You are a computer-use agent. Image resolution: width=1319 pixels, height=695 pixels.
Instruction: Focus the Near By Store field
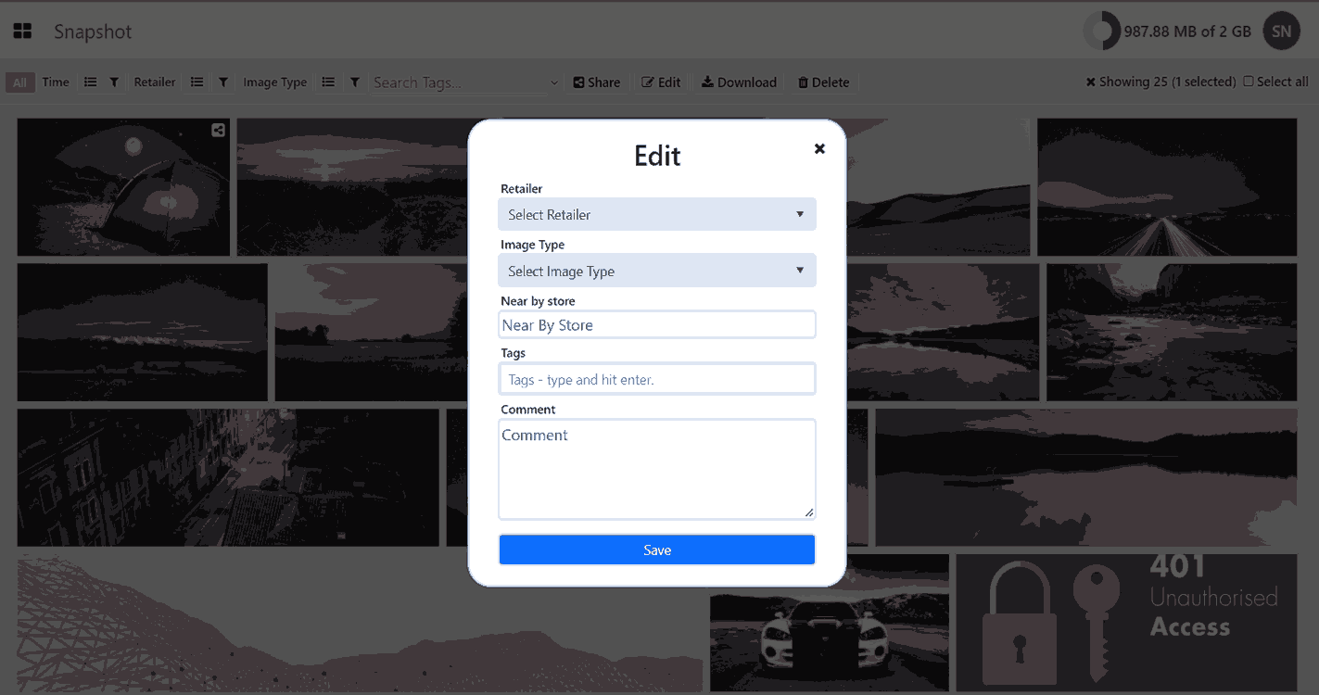[657, 325]
